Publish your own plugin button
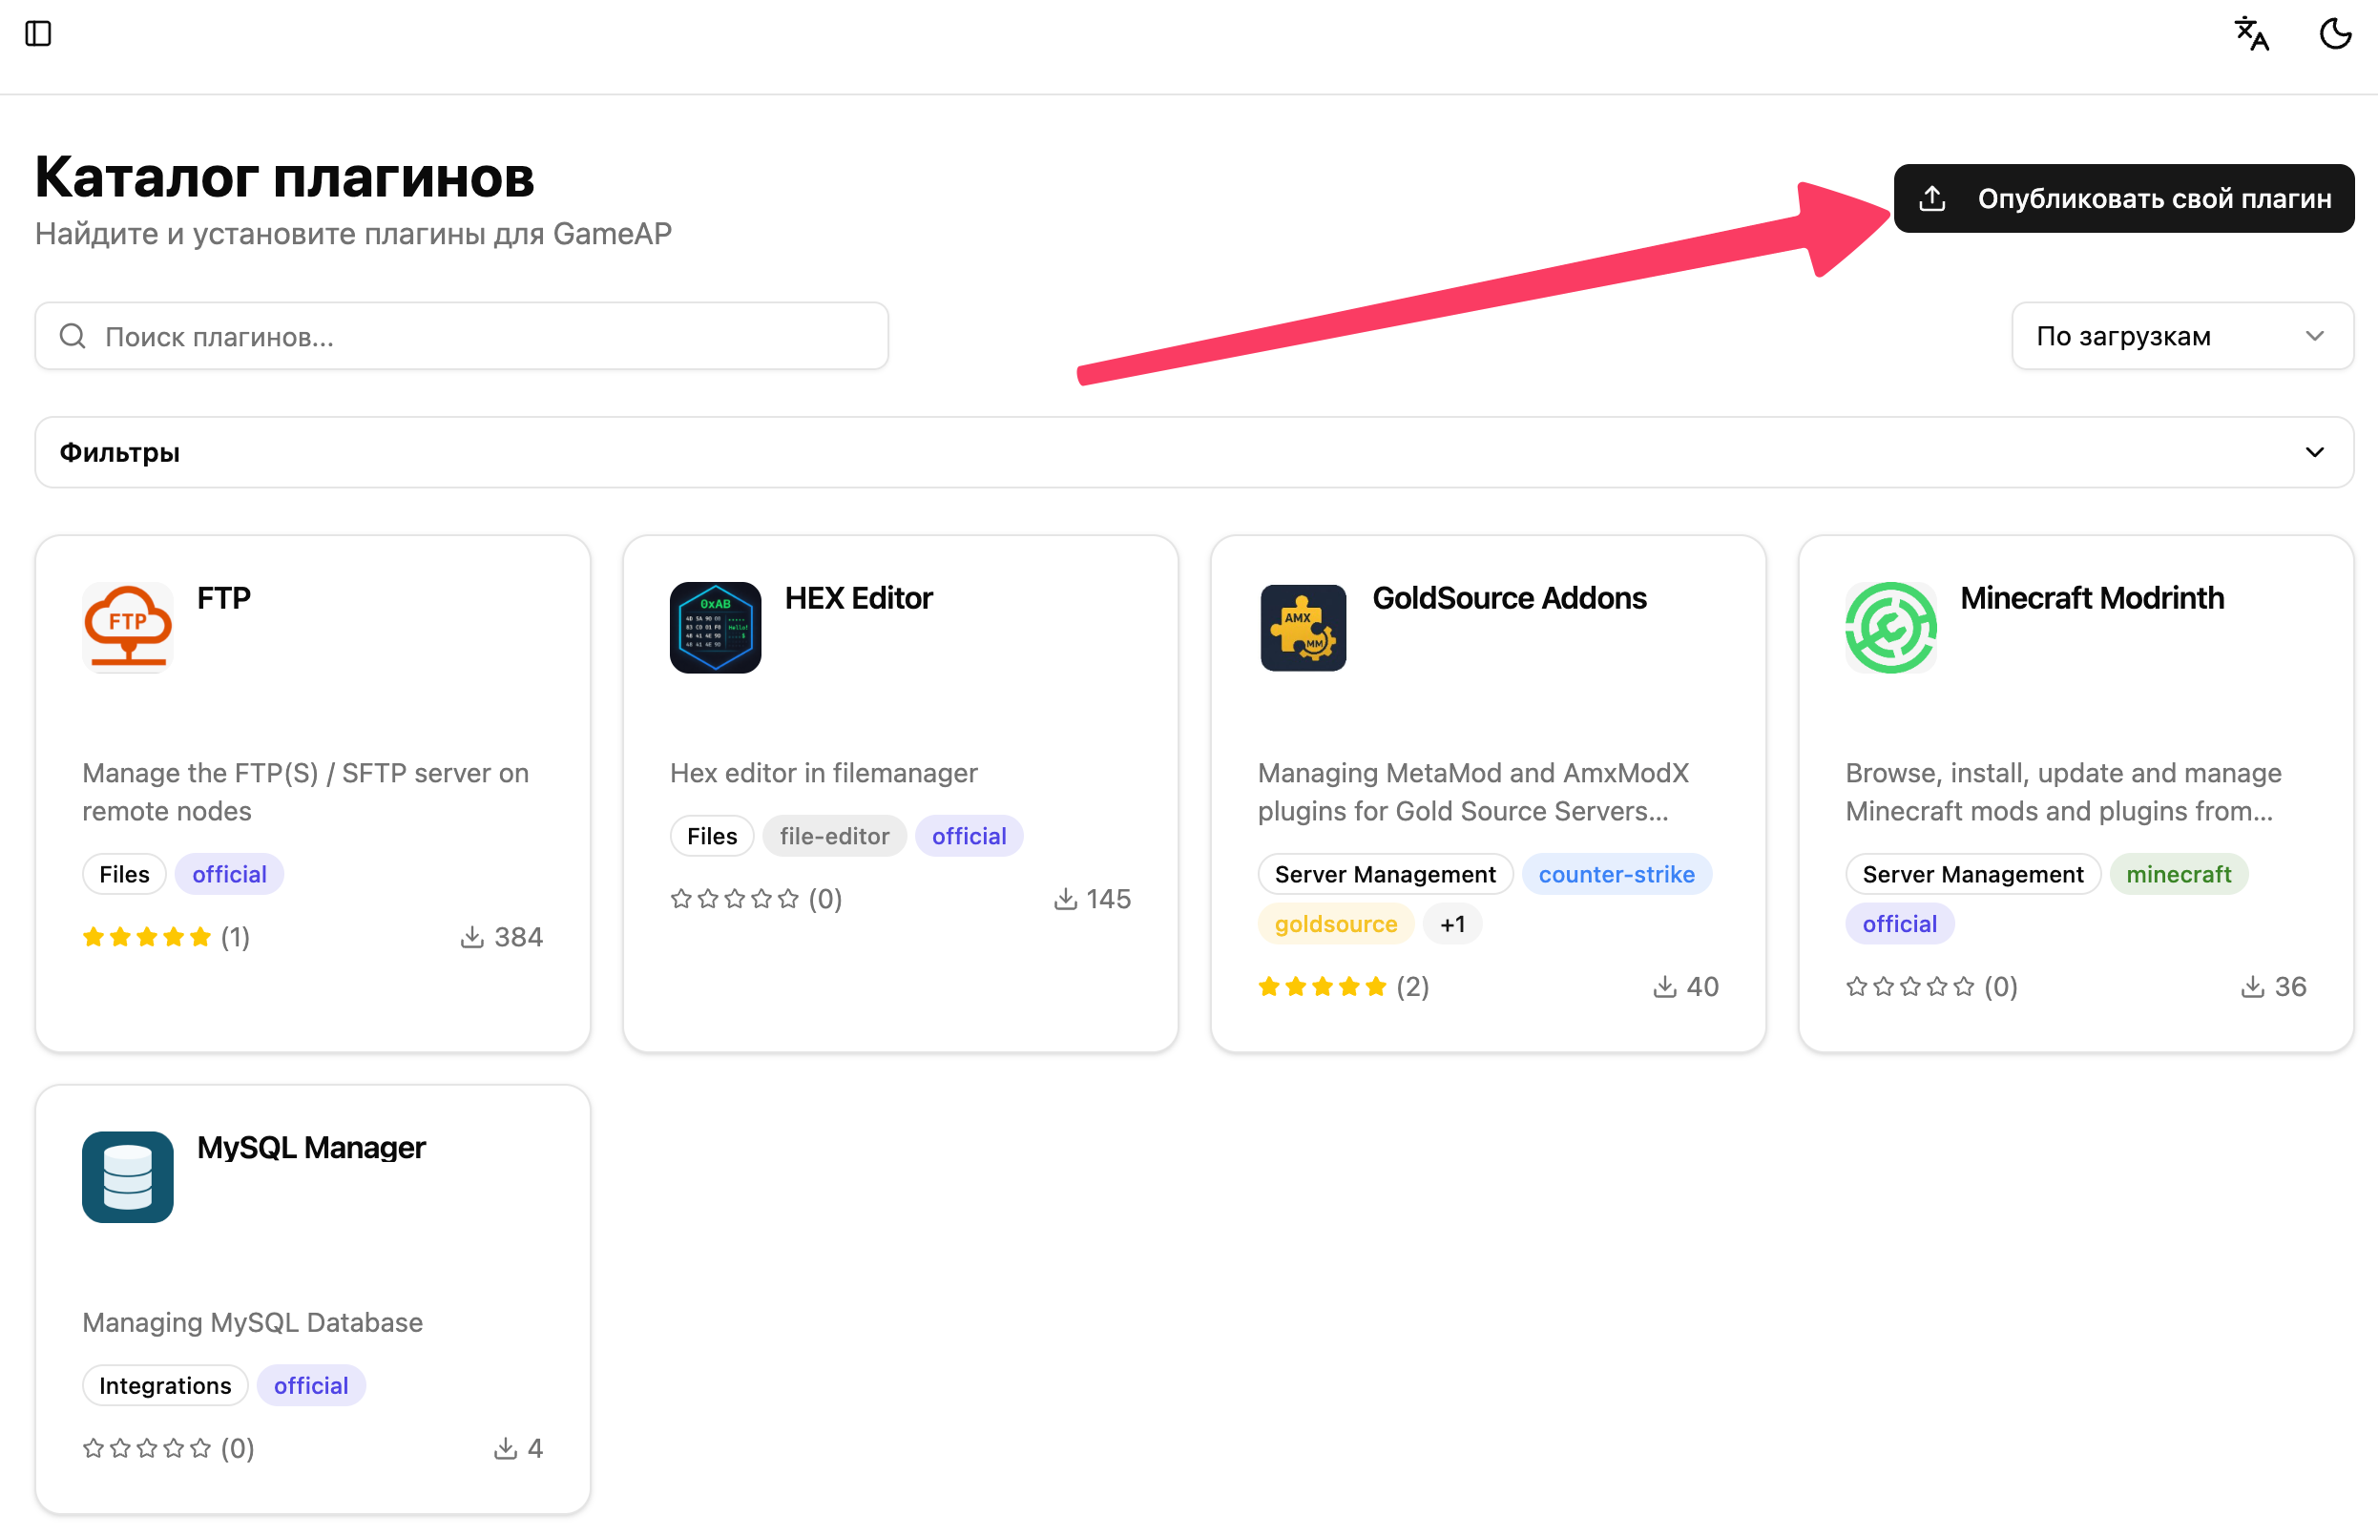 point(2123,198)
